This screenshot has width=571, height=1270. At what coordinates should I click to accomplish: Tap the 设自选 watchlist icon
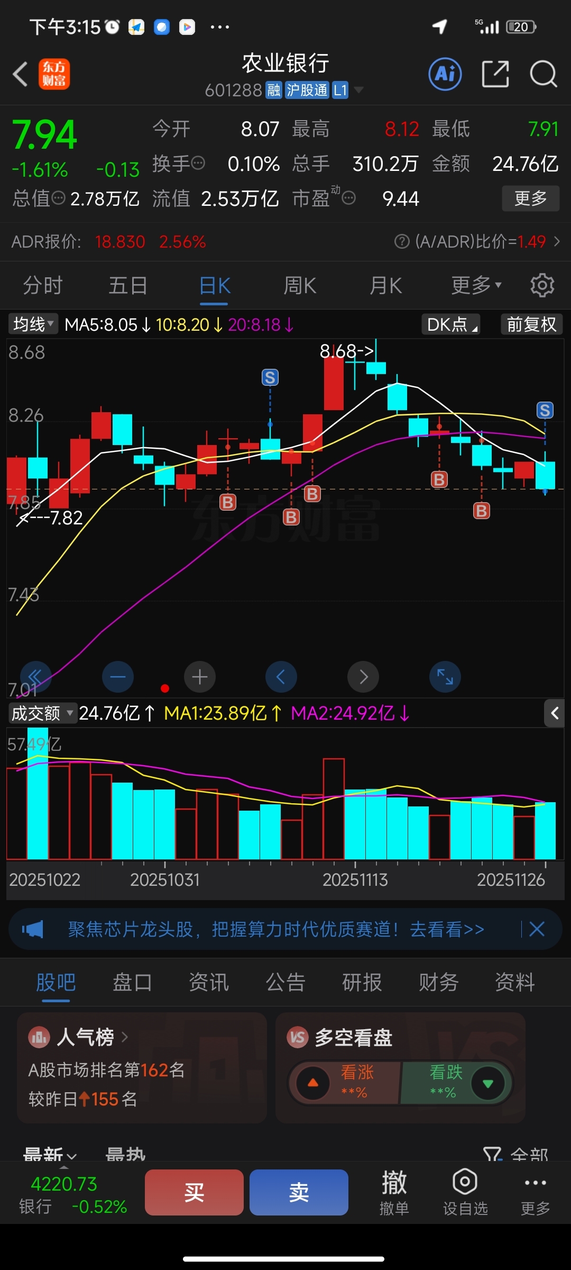(x=465, y=1193)
